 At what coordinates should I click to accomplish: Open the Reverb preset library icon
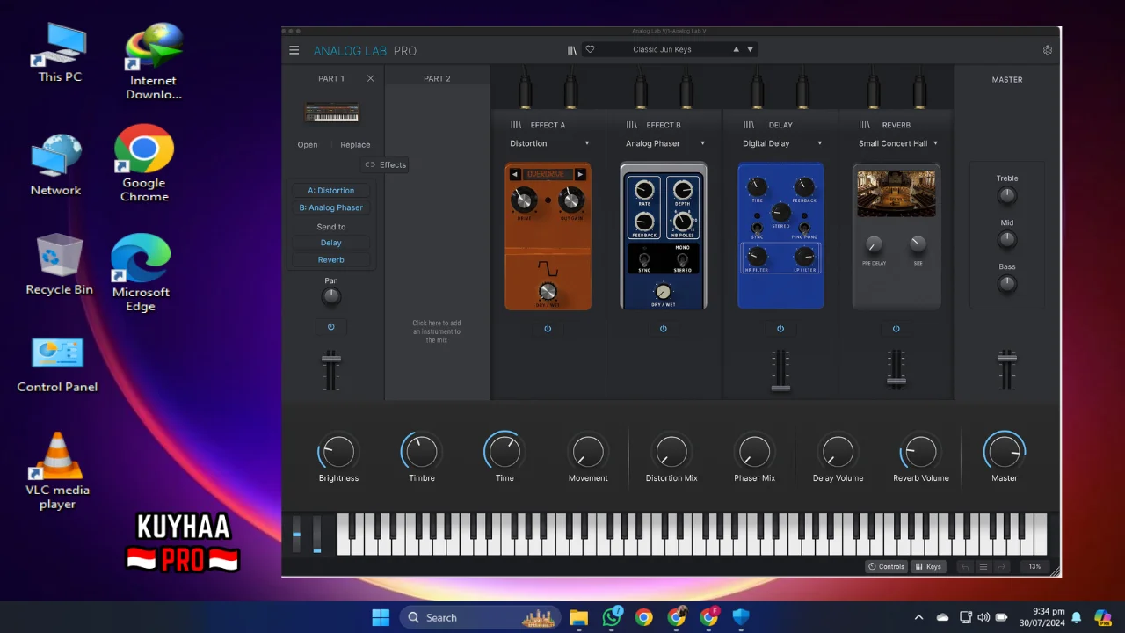(865, 125)
